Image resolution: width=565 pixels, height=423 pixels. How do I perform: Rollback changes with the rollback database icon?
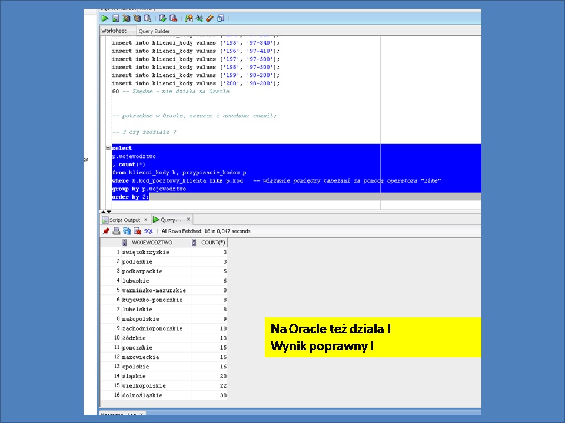point(173,18)
